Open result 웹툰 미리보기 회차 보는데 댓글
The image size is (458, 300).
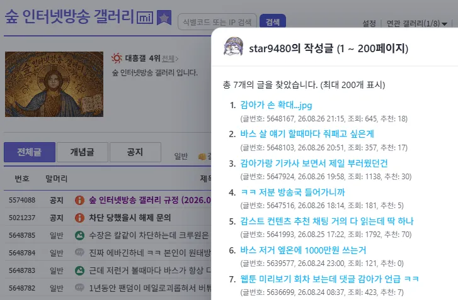pyautogui.click(x=329, y=279)
